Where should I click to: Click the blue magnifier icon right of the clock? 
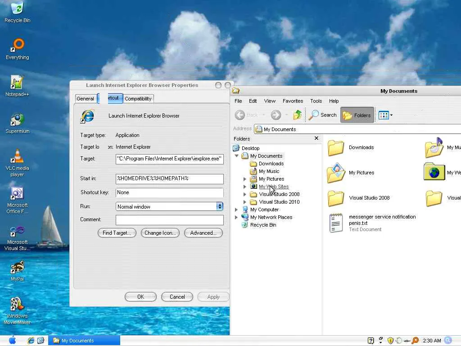click(x=448, y=341)
